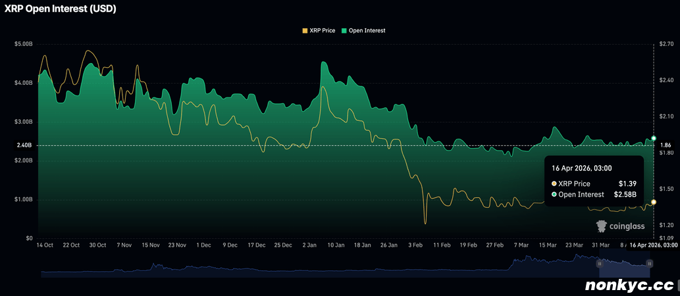680x296 pixels.
Task: Click the yellow XRP Price legend swatch
Action: point(304,31)
